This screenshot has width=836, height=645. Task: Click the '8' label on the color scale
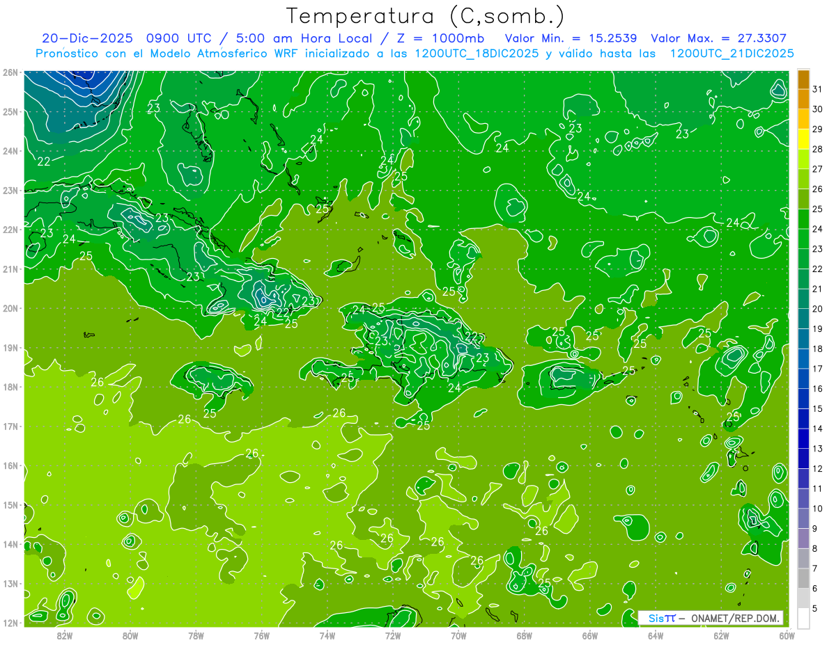(816, 548)
